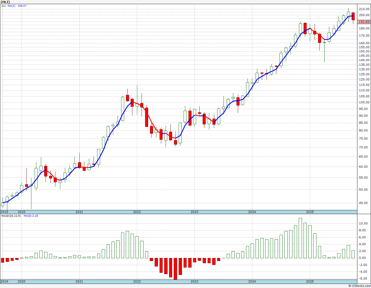
Task: Click 2024 on the price chart timeline
Action: (x=252, y=212)
